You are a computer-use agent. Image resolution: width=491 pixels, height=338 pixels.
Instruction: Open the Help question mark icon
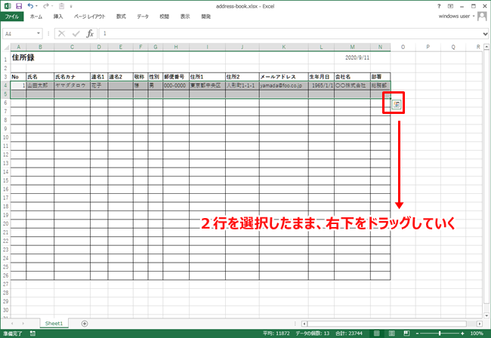click(439, 6)
